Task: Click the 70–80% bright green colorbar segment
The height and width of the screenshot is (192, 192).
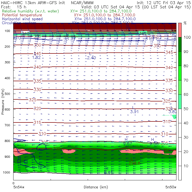Action: point(180,73)
